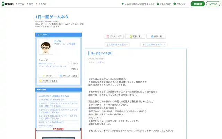Viewport: 222px width, 139px height.
Task: Click the メッセージを送る button
Action: [x=48, y=81]
